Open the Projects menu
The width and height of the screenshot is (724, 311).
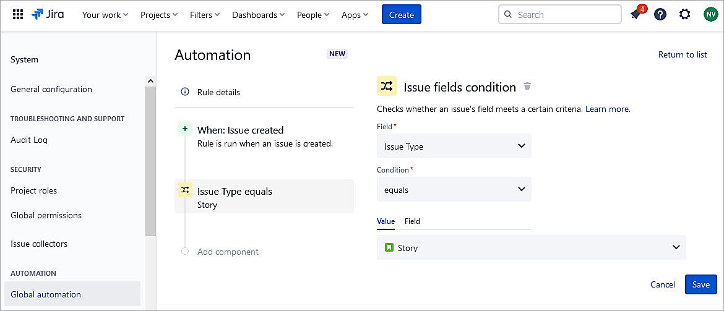(x=159, y=15)
